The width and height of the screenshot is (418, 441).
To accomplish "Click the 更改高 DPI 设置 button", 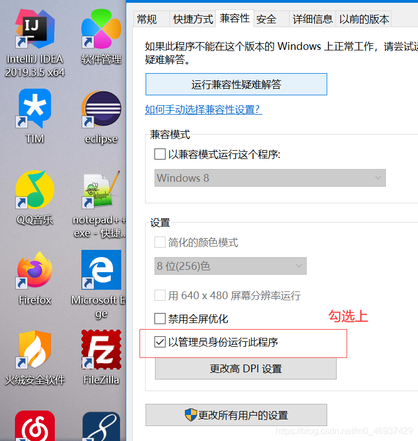I will click(x=246, y=368).
